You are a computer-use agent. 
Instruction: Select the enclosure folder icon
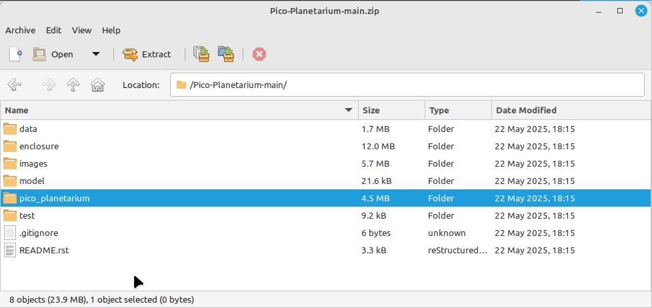coord(9,146)
